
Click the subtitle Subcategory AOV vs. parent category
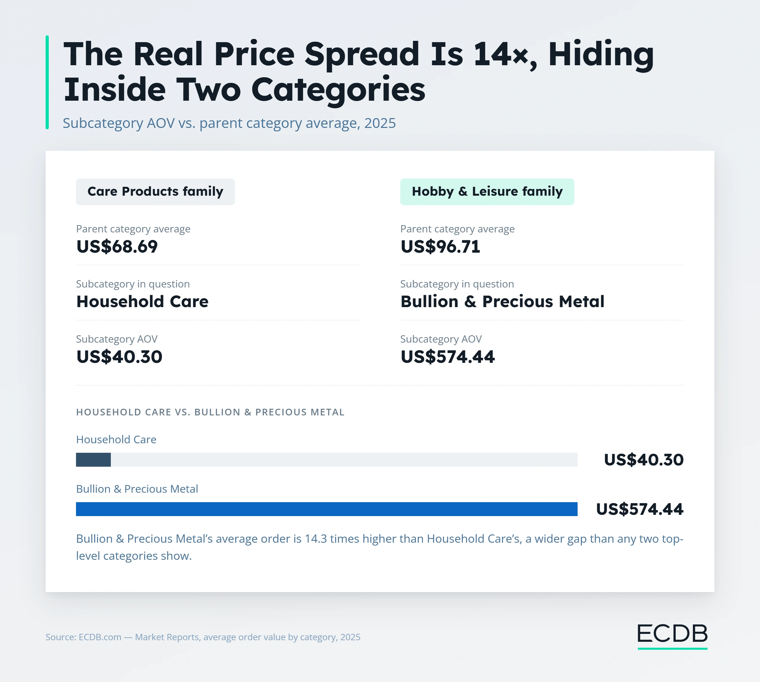pyautogui.click(x=229, y=123)
